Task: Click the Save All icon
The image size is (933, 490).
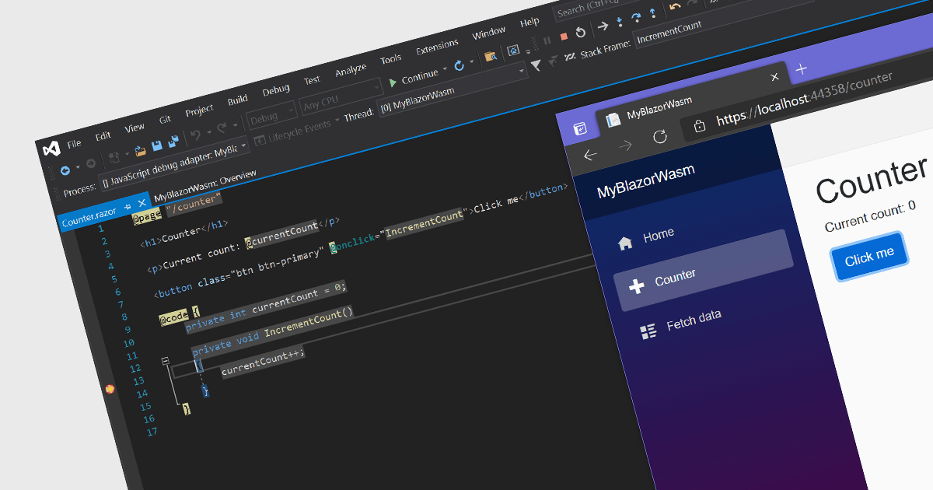Action: [173, 142]
